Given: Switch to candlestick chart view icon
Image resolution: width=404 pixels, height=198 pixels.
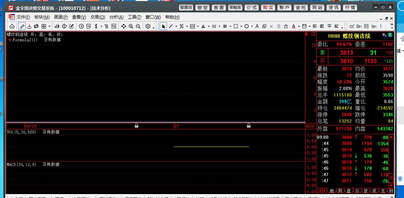Looking at the screenshot, I should 57,27.
